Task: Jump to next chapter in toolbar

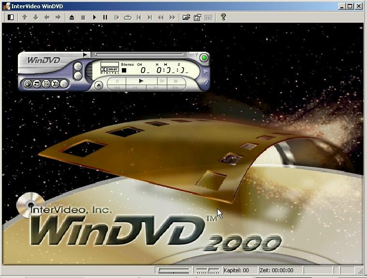Action: 150,17
